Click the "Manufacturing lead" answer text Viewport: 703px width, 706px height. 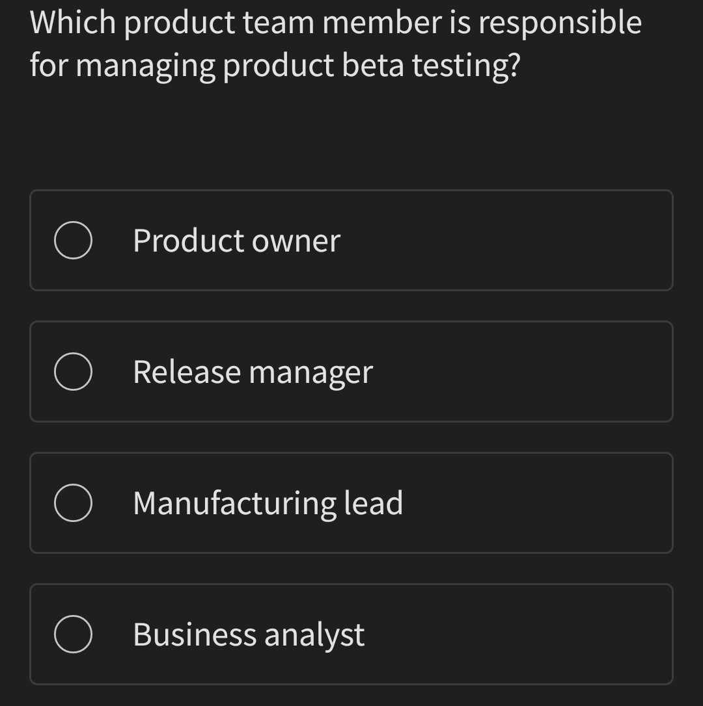click(x=268, y=503)
